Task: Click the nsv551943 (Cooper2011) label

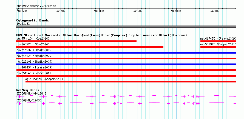Action: coord(218,44)
